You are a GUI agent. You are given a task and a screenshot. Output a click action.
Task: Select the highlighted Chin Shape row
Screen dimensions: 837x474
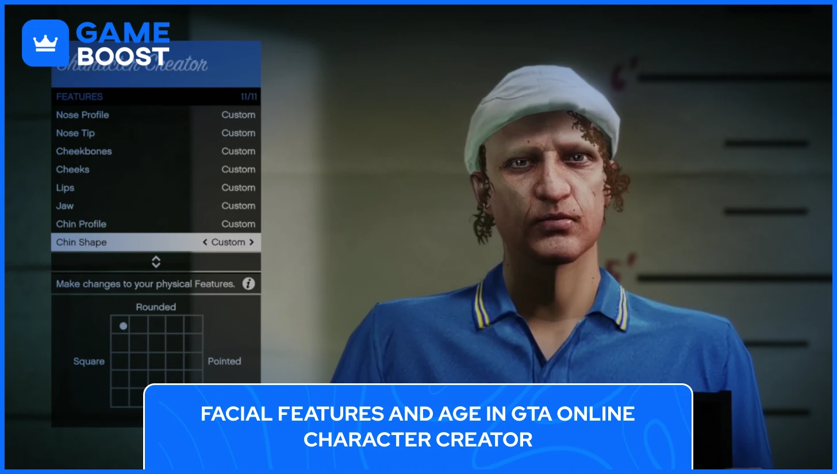(81, 242)
